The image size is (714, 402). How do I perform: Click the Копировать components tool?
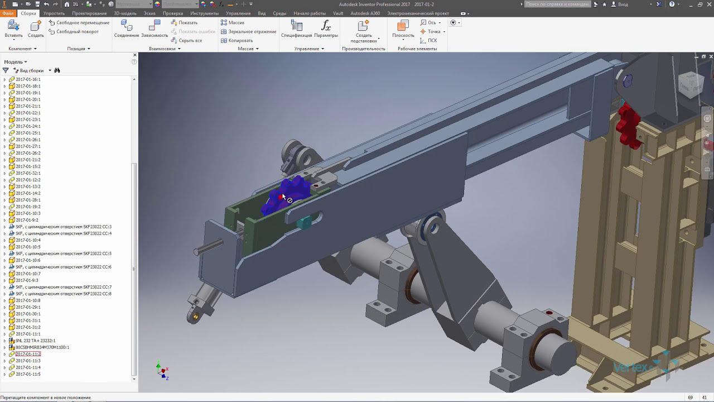coord(237,41)
